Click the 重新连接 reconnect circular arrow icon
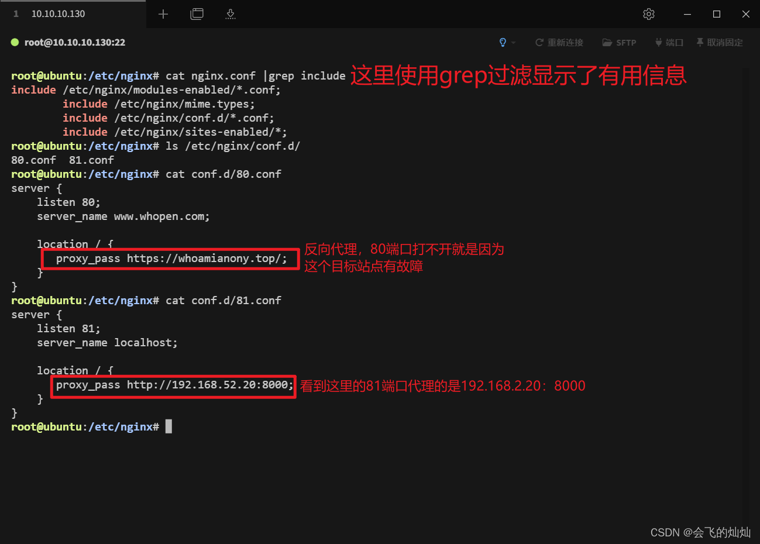Image resolution: width=760 pixels, height=544 pixels. pos(538,42)
